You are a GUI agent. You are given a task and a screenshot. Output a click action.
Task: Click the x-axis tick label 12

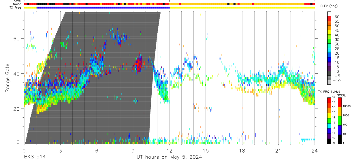tap(169, 151)
